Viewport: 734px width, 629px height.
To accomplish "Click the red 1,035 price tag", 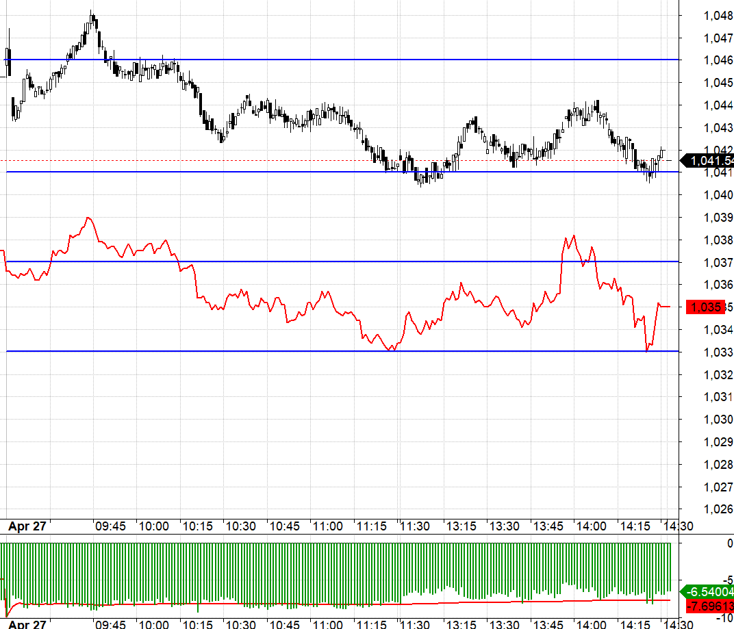I will [705, 307].
